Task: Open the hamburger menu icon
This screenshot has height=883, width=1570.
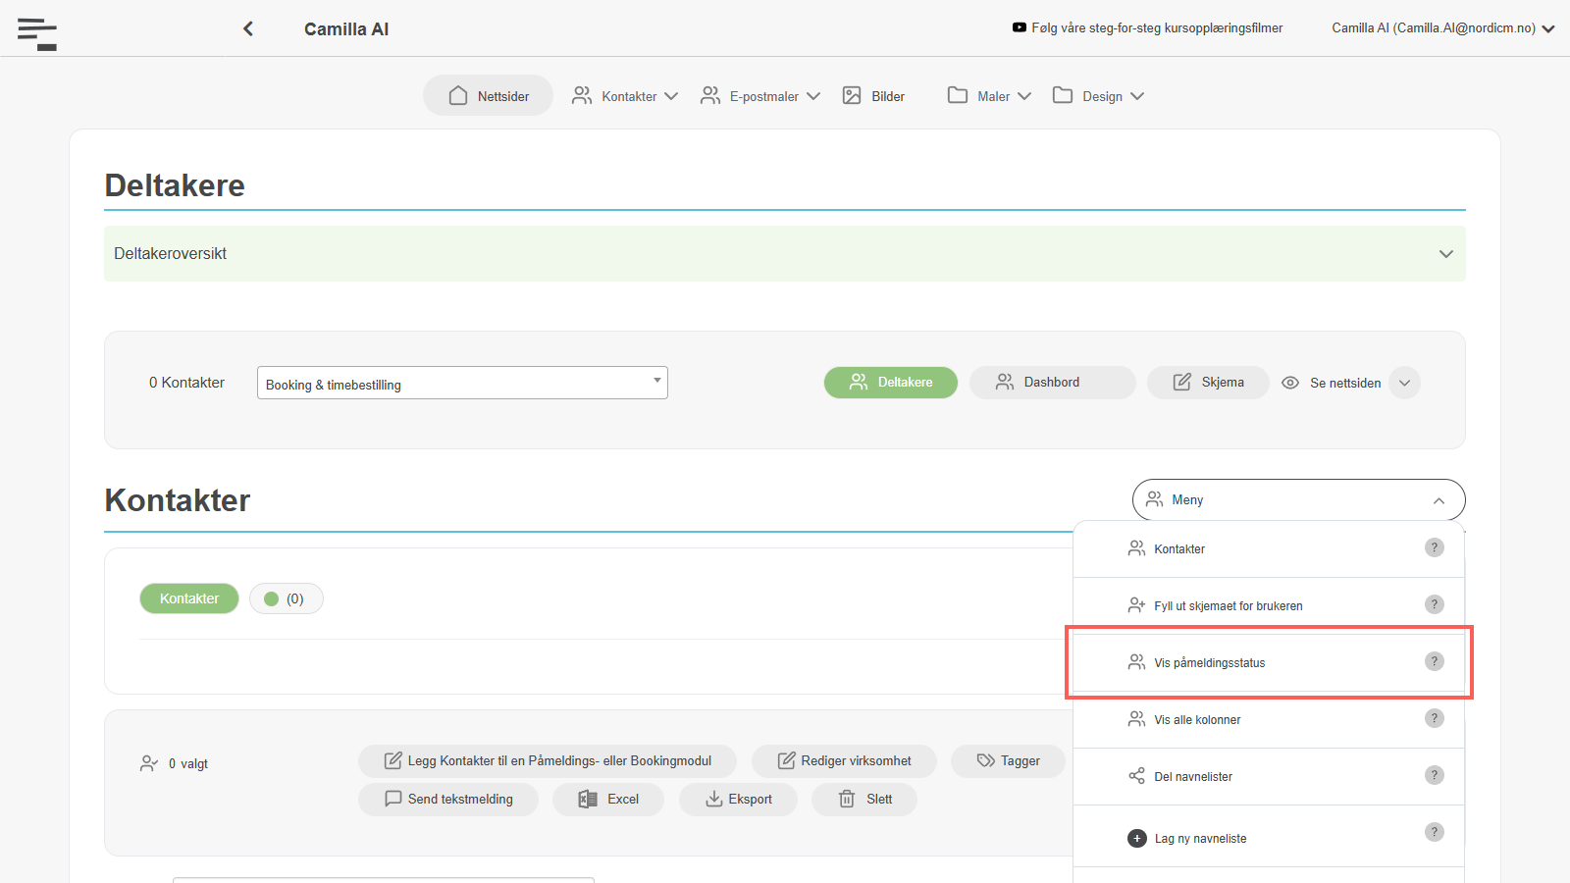Action: coord(37,34)
